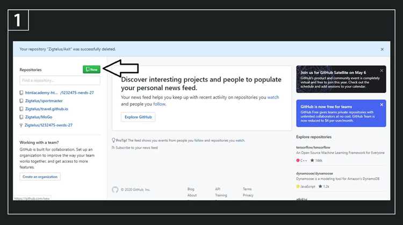The image size is (403, 225).
Task: Click the fork icon beside Zigtelus/1232475-nerds-27
Action: click(21, 125)
